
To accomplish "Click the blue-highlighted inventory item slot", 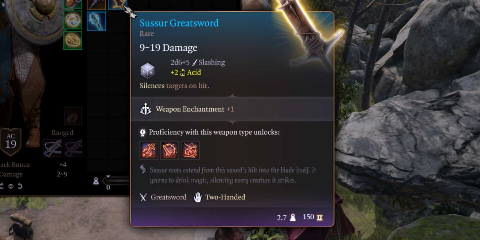I will click(x=96, y=21).
